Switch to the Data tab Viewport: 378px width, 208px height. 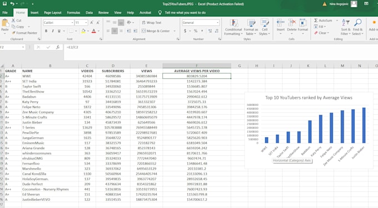tap(89, 13)
